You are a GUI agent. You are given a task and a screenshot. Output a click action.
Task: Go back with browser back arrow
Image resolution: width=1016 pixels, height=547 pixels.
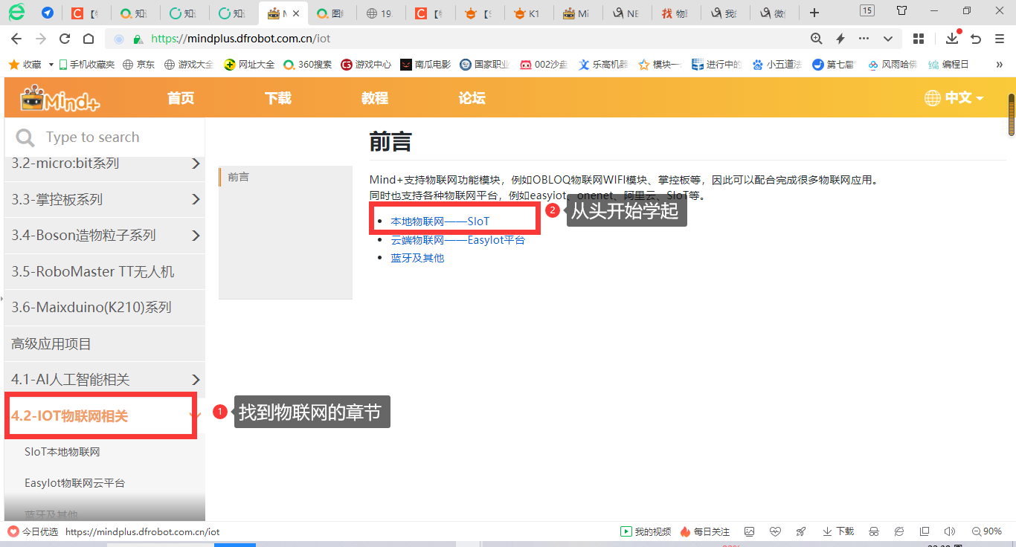(16, 39)
